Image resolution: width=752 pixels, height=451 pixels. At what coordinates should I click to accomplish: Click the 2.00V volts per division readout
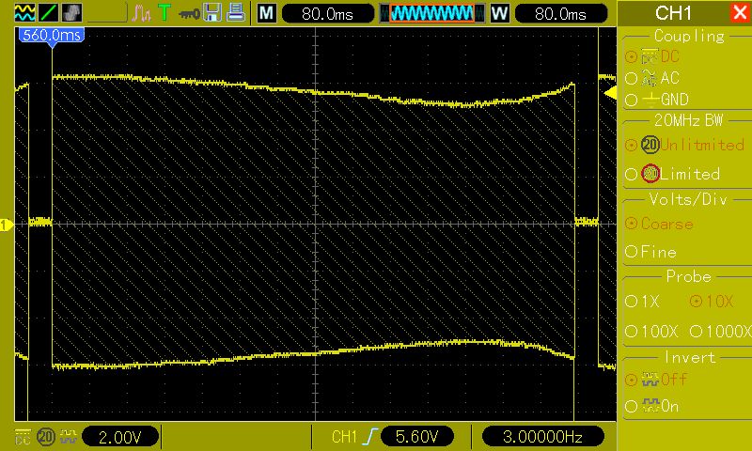(120, 437)
